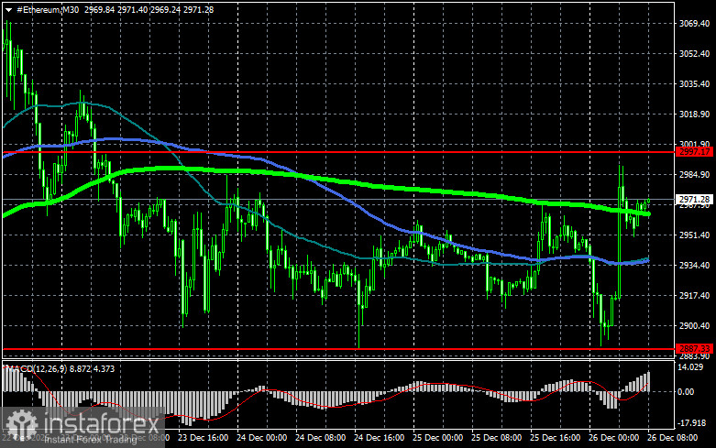Click the 25 Dec 00:00 time label
This screenshot has width=716, height=448.
tap(438, 438)
